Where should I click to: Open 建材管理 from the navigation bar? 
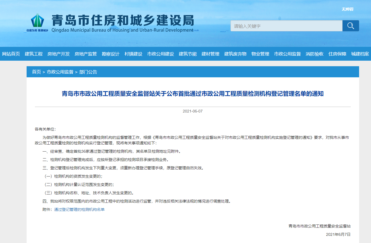click(x=210, y=54)
